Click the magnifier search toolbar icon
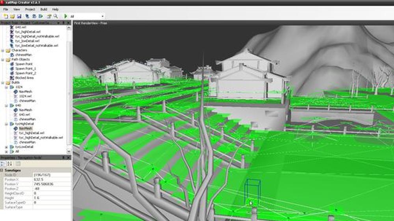 (x=56, y=16)
